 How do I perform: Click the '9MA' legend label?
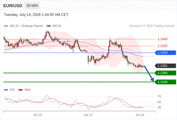28,90
